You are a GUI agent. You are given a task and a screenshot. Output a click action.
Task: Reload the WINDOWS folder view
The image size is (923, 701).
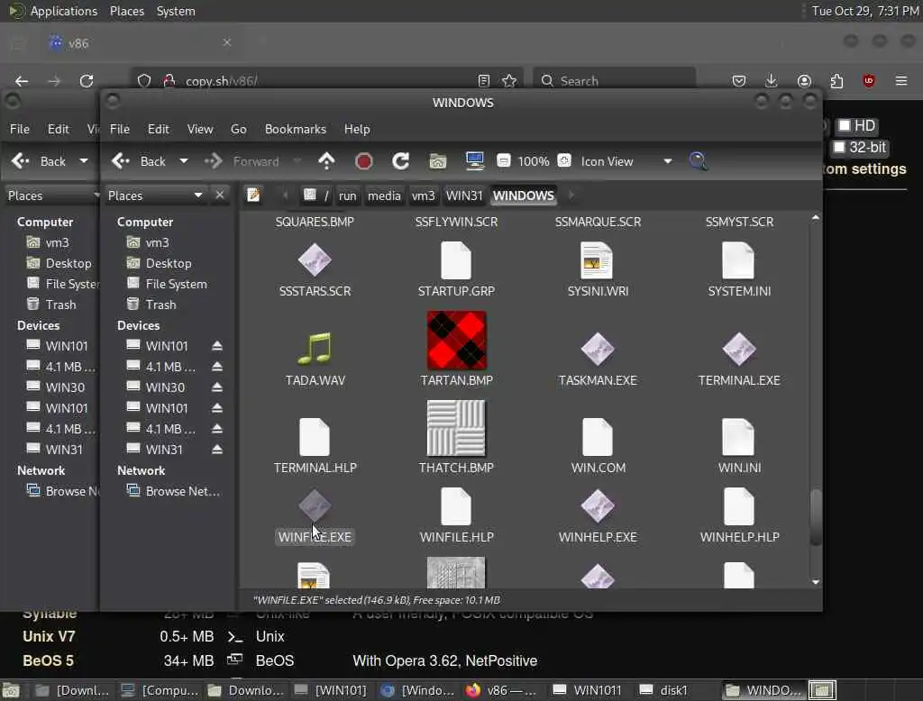[401, 160]
